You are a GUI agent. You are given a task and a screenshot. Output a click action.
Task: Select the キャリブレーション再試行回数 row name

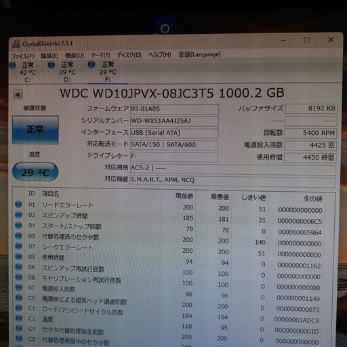pos(82,280)
